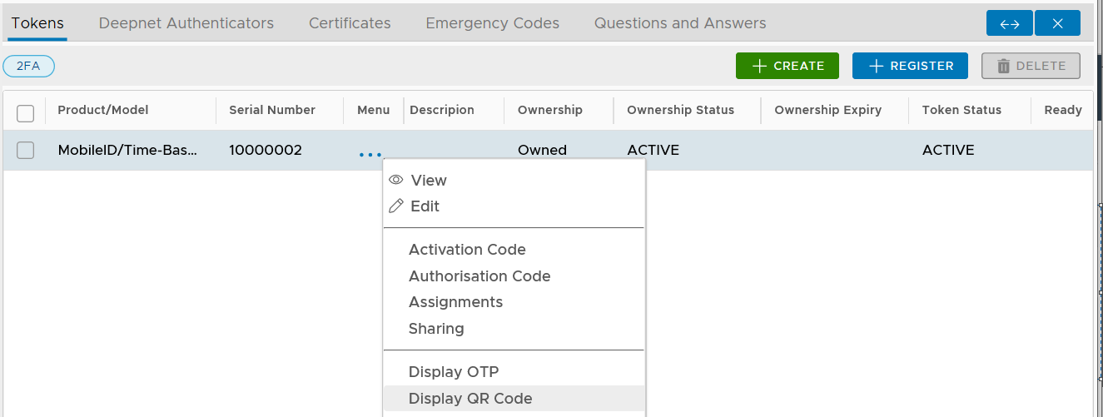This screenshot has height=417, width=1103.
Task: Open the Certificates tab
Action: [x=350, y=23]
